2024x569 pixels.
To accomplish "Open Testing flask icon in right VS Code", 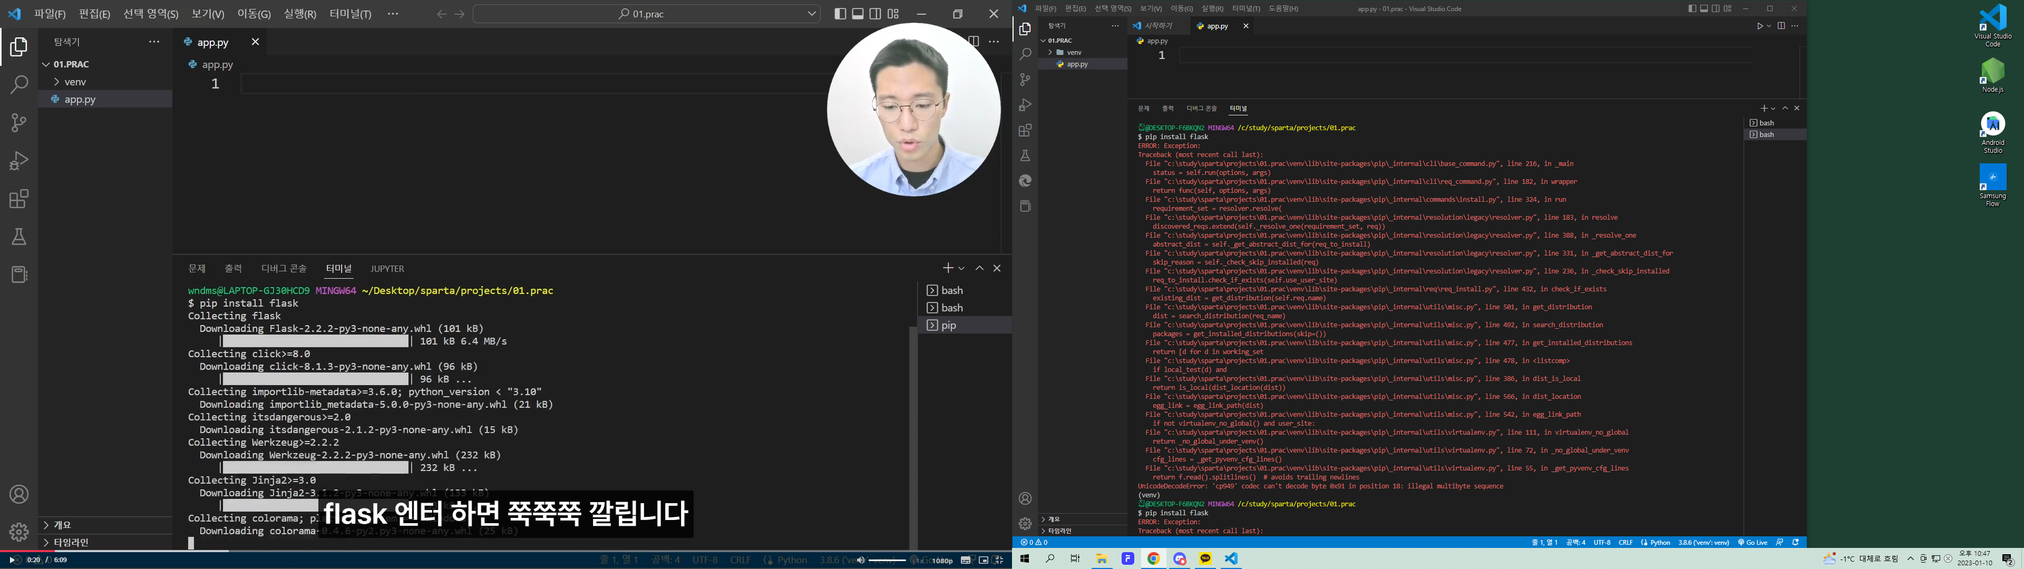I will coord(1025,155).
